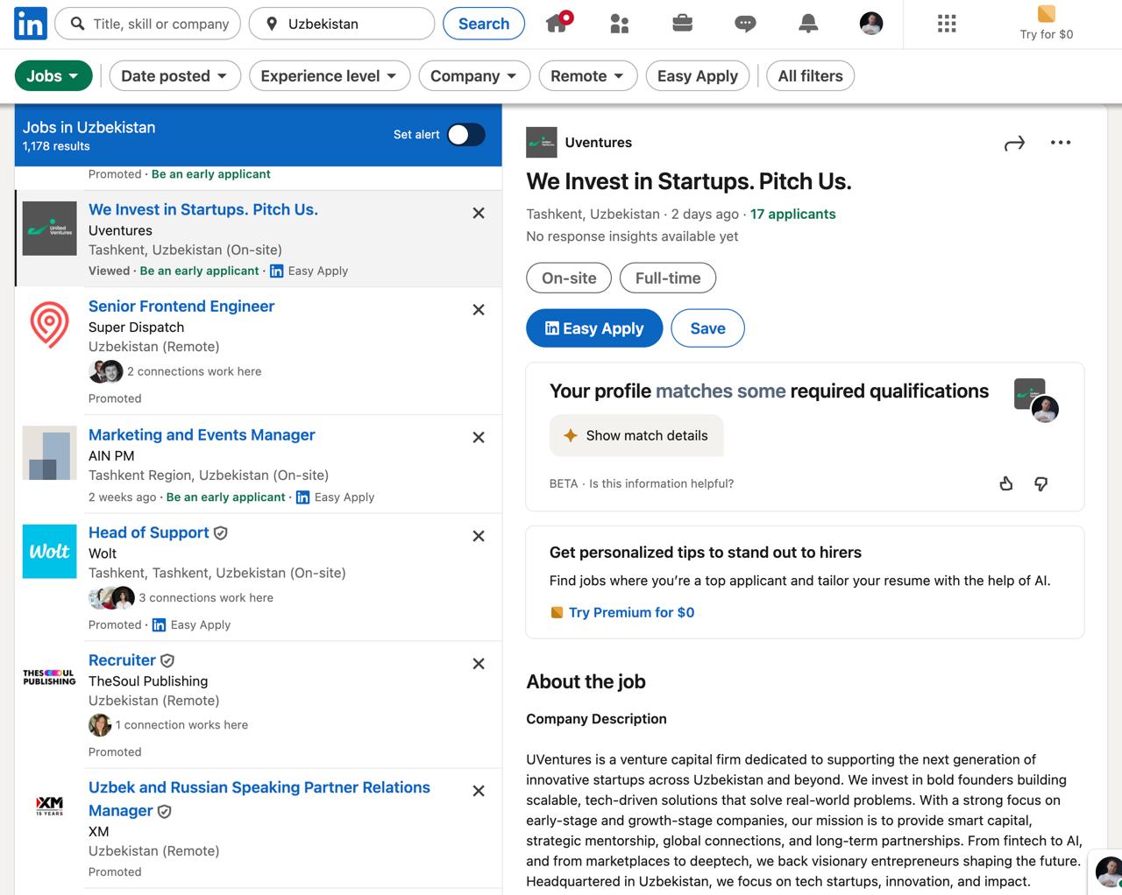Click 3 connections work here avatars
The height and width of the screenshot is (895, 1122).
coord(111,597)
